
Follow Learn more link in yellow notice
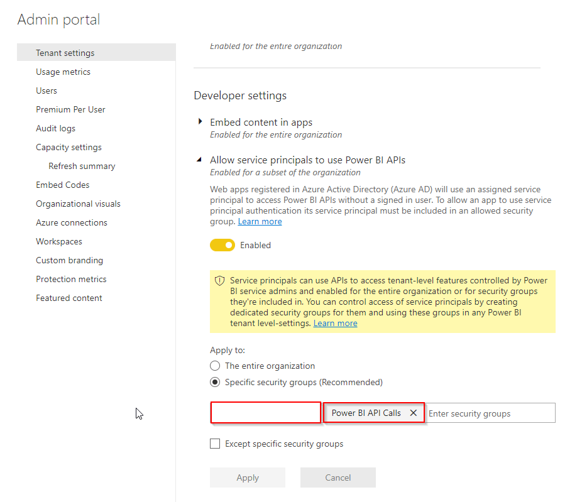(335, 323)
